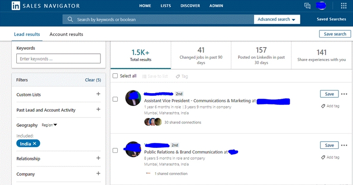The height and width of the screenshot is (185, 353).
Task: Check the Assistant Vice President lead checkbox
Action: pyautogui.click(x=115, y=99)
